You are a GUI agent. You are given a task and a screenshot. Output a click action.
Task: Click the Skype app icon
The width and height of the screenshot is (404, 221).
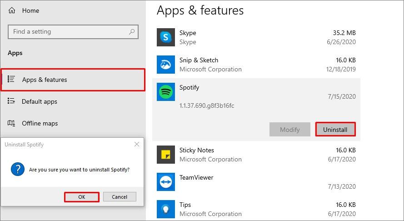click(x=166, y=37)
